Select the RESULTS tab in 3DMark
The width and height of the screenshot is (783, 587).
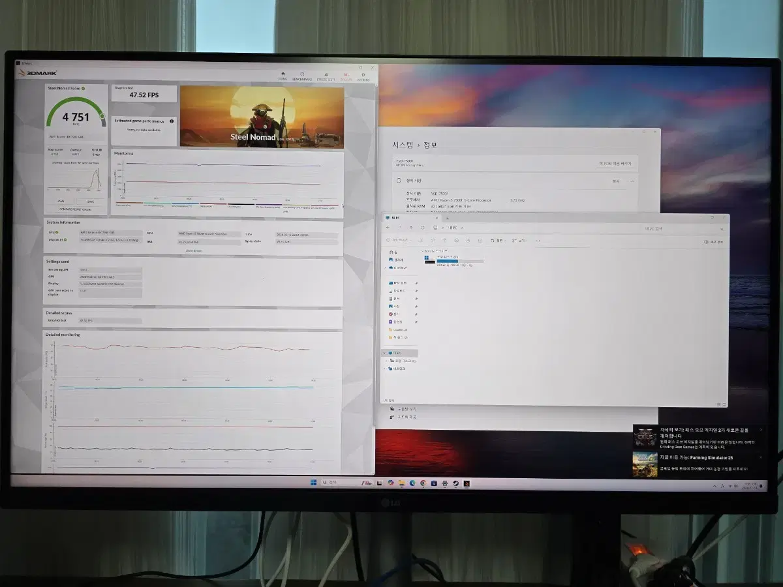click(346, 76)
